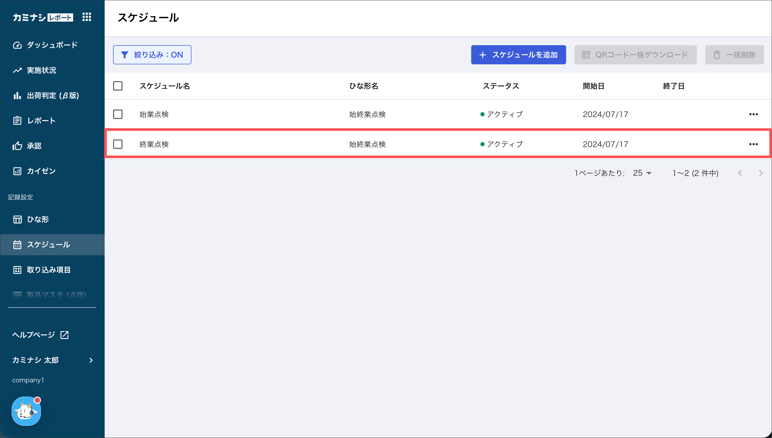This screenshot has width=772, height=438.
Task: Click the 承認 thumbs-up icon
Action: [x=17, y=146]
